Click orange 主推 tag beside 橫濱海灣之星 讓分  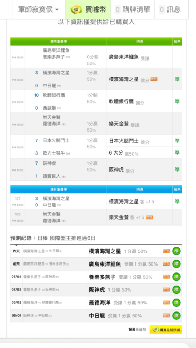point(154,79)
